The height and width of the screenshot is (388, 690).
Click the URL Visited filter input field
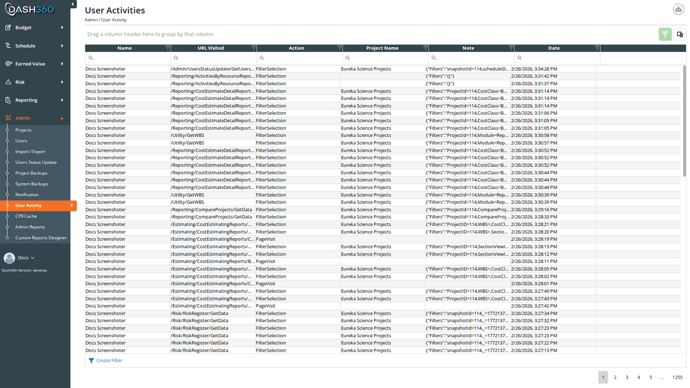point(214,58)
